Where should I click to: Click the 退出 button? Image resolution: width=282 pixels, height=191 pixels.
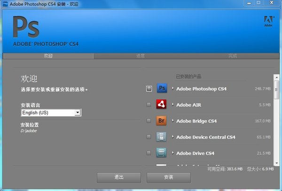tap(119, 177)
